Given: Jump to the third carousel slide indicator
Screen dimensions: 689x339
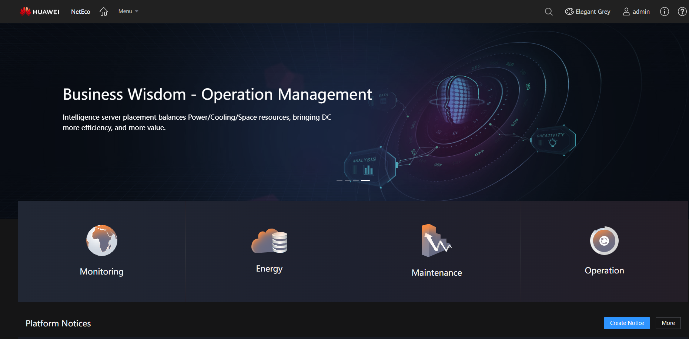Looking at the screenshot, I should coord(356,180).
